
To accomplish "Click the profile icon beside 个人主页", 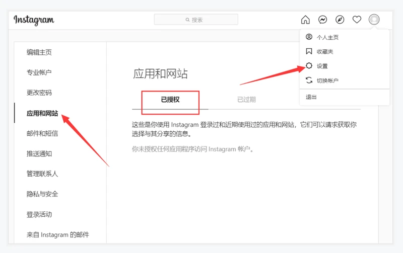I will tap(309, 37).
